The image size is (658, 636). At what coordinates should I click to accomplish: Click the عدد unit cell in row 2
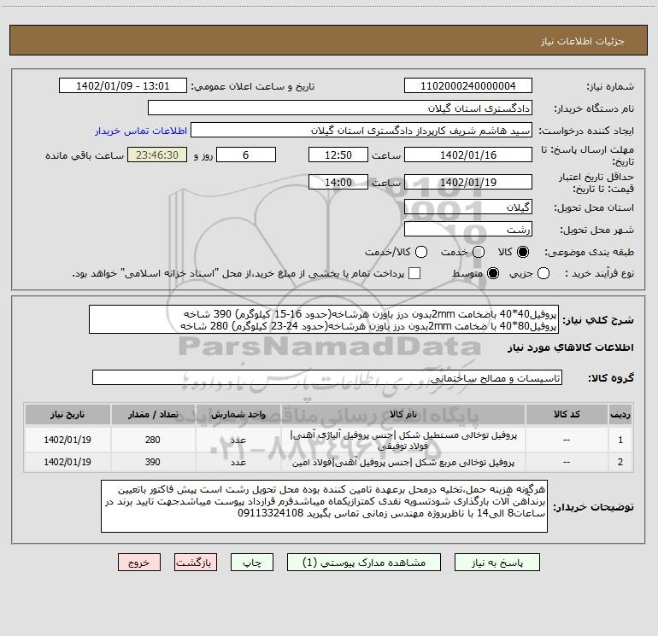(x=238, y=462)
